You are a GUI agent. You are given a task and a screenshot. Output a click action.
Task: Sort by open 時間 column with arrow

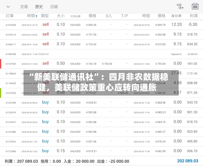pos(32,16)
